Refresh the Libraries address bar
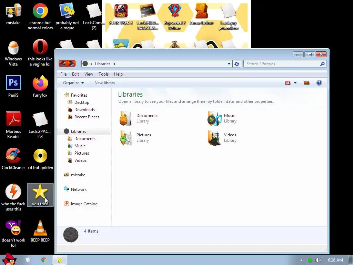Viewport: 353px width, 265px height. click(236, 64)
